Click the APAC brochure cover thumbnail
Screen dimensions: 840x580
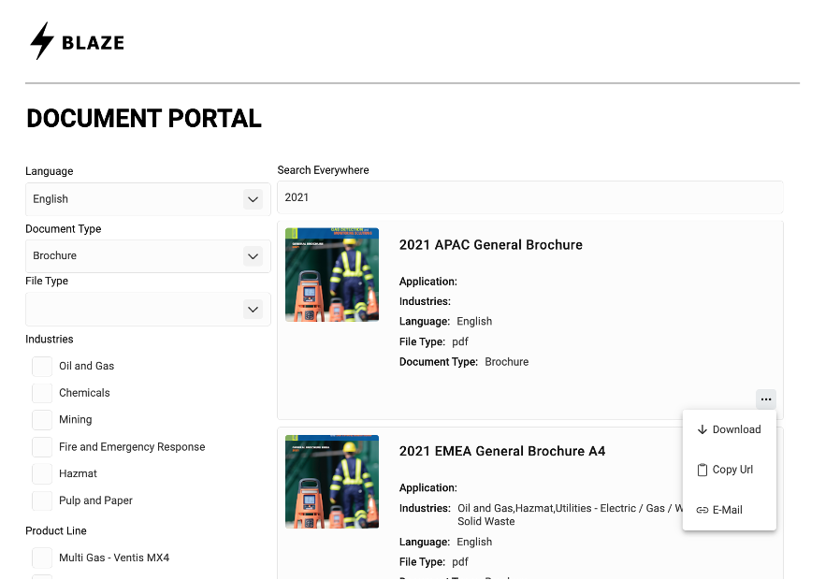coord(332,274)
